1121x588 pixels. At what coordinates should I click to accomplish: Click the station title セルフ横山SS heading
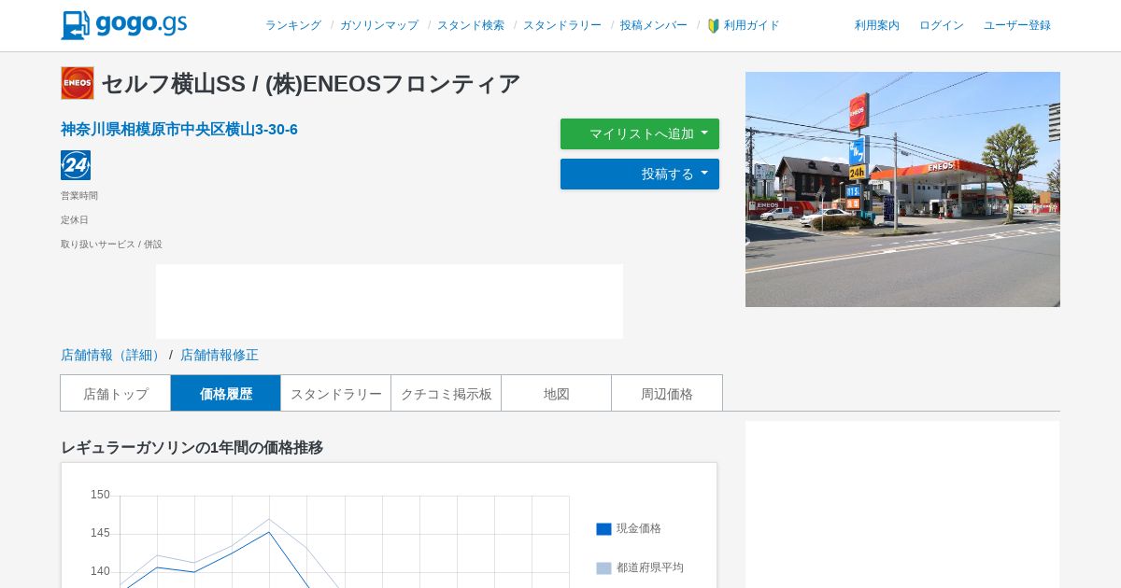point(311,84)
